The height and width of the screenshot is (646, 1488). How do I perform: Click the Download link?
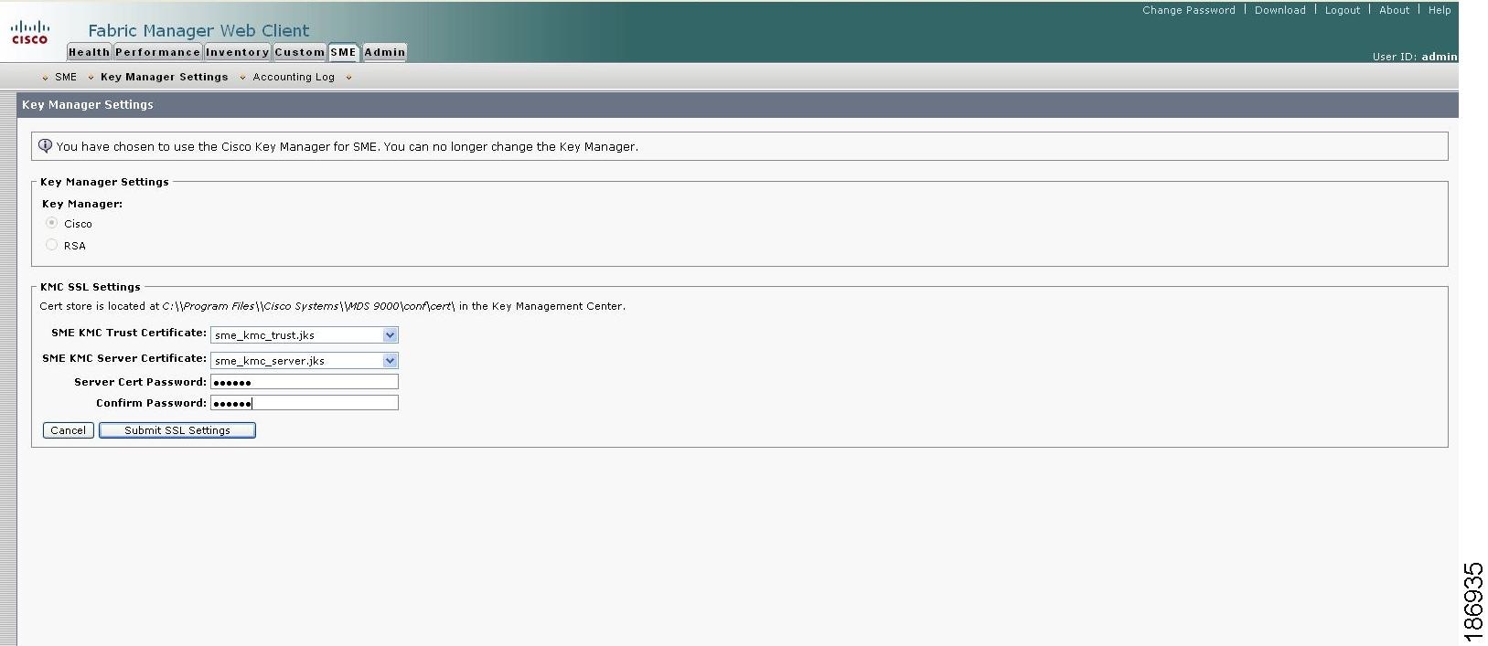tap(1279, 10)
